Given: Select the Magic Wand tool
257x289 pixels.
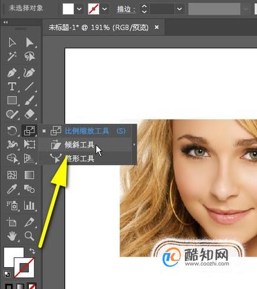Looking at the screenshot, I should [x=12, y=57].
